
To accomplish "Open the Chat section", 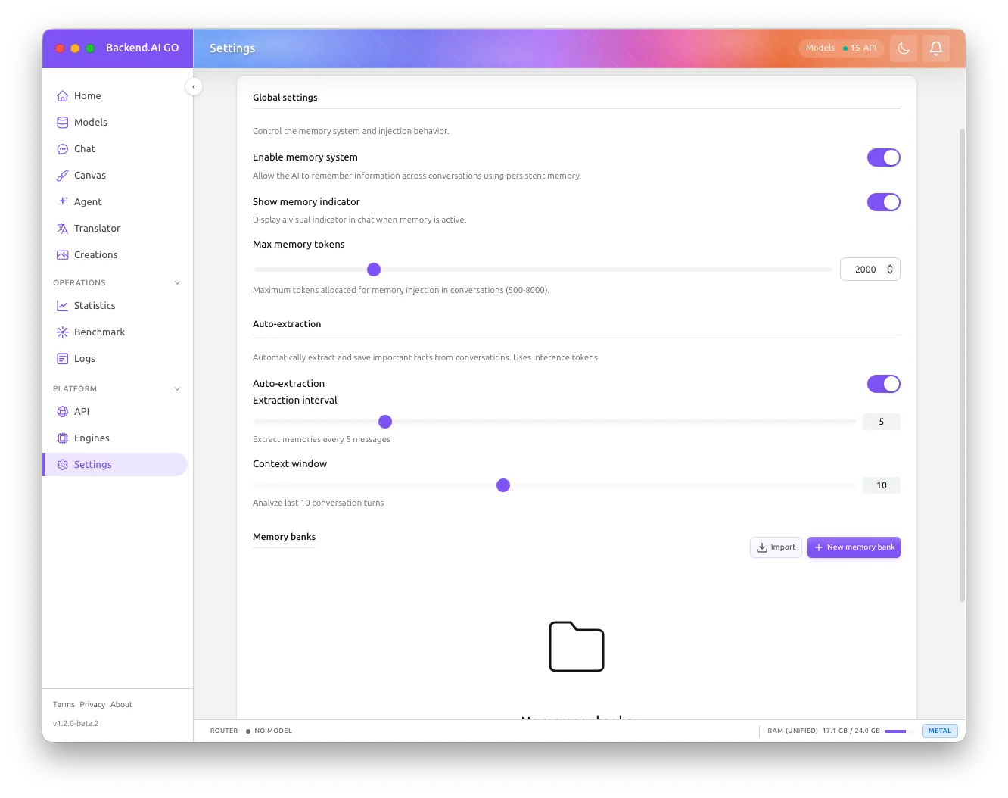I will tap(85, 148).
